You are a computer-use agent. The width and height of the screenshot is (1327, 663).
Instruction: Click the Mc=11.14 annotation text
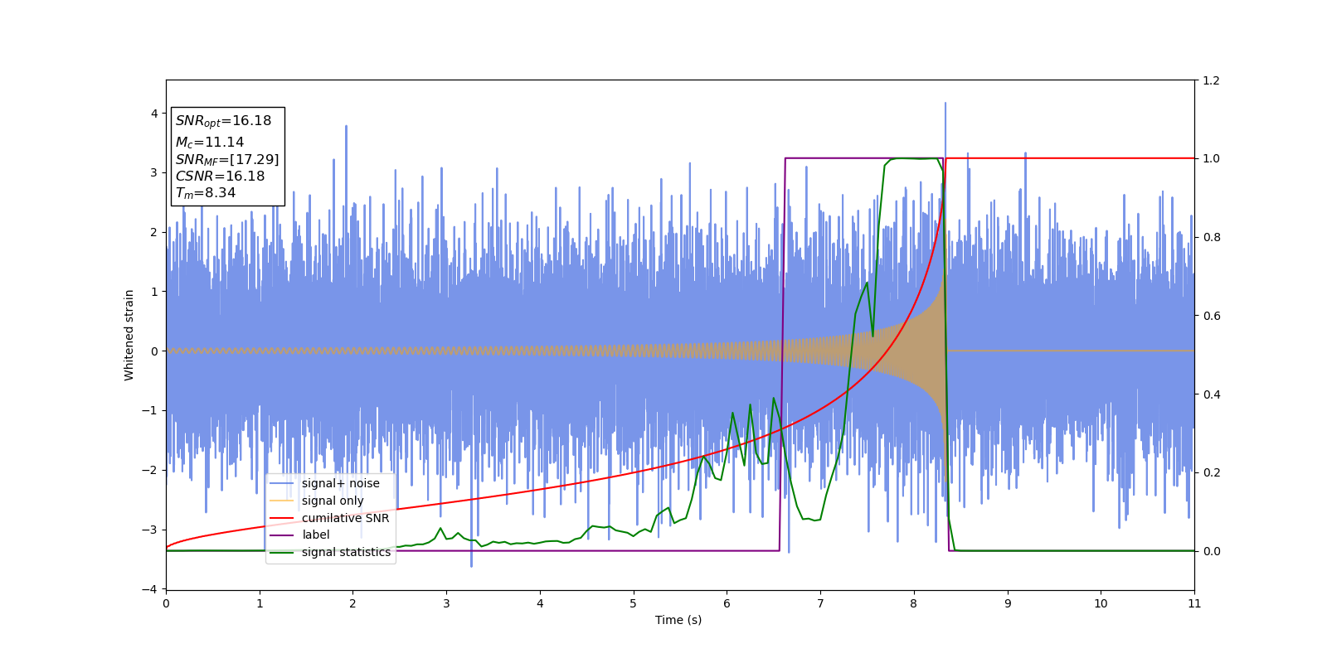tap(210, 143)
